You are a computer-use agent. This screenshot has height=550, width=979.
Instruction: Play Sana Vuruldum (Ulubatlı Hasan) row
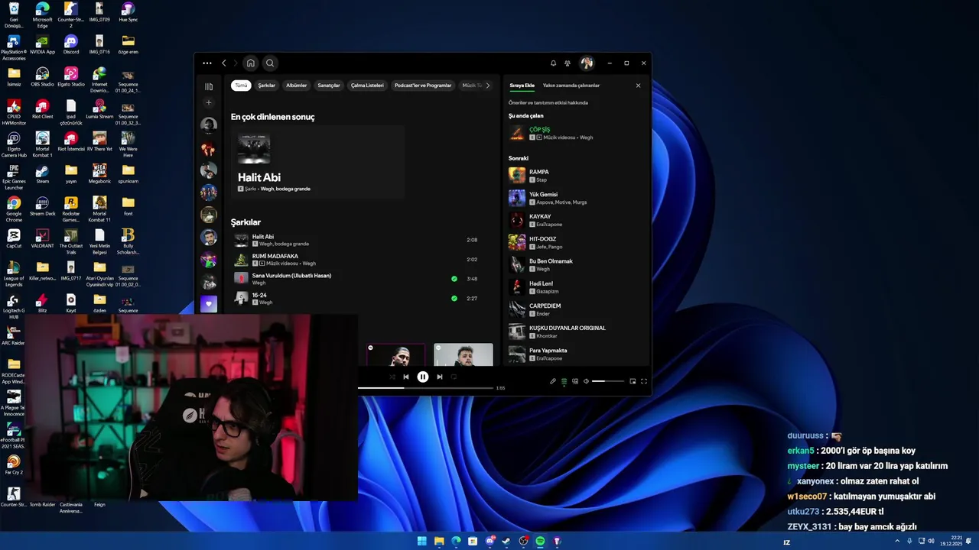pos(356,279)
